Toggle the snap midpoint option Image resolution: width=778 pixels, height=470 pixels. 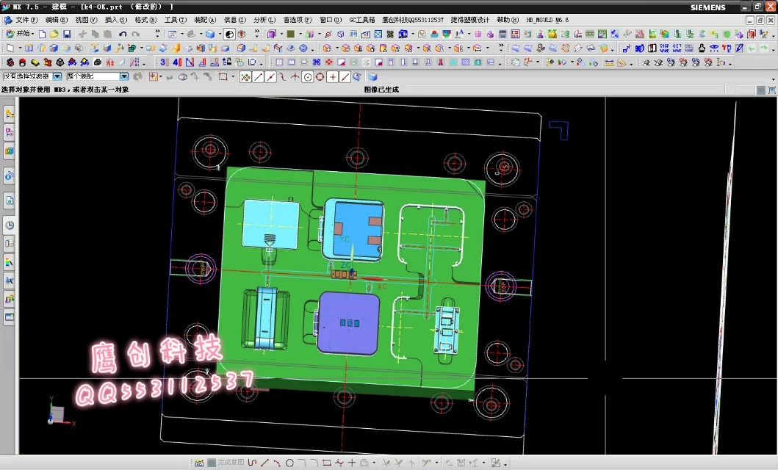pyautogui.click(x=270, y=77)
